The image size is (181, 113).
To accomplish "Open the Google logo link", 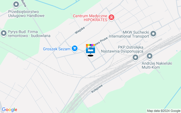I will [x=9, y=110].
